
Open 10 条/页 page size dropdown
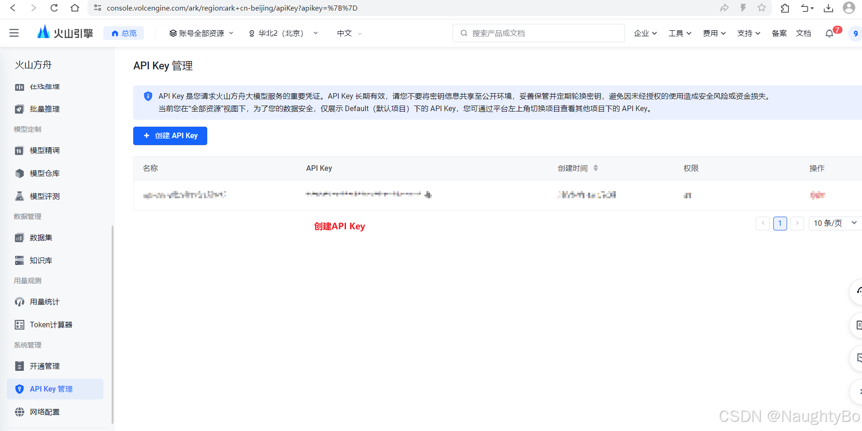tap(835, 223)
